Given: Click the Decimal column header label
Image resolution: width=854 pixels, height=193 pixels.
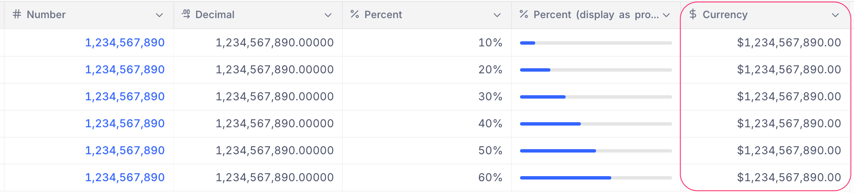Looking at the screenshot, I should click(215, 15).
